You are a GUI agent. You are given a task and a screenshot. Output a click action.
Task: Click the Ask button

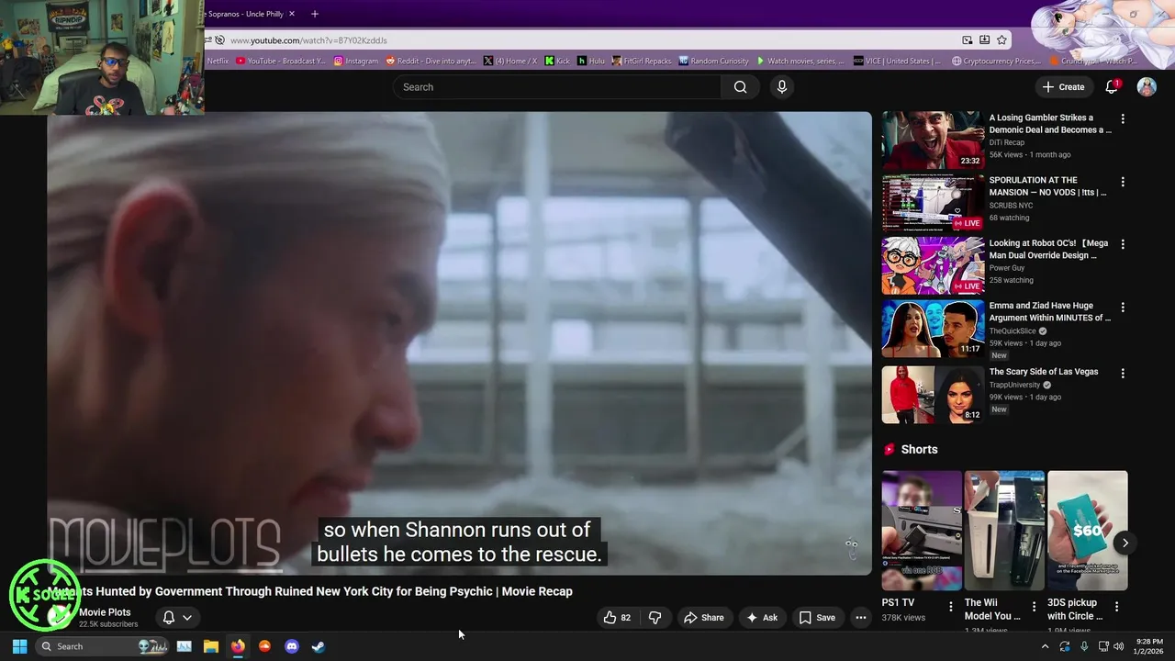762,618
